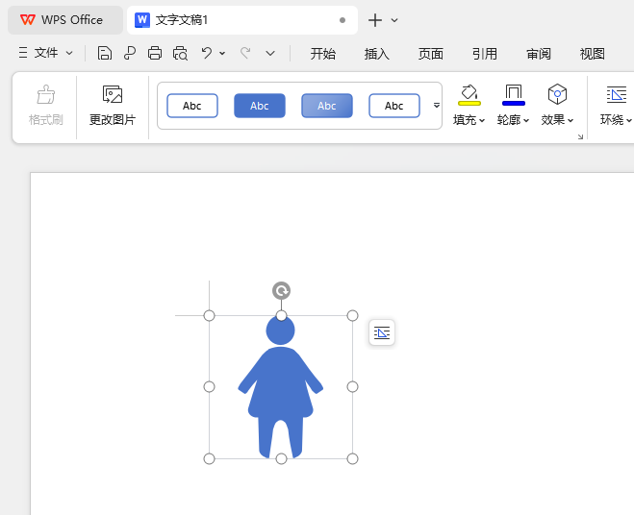Screen dimensions: 634x515
Task: Open the 轮廓 (Outline) dropdown arrow
Action: 526,121
